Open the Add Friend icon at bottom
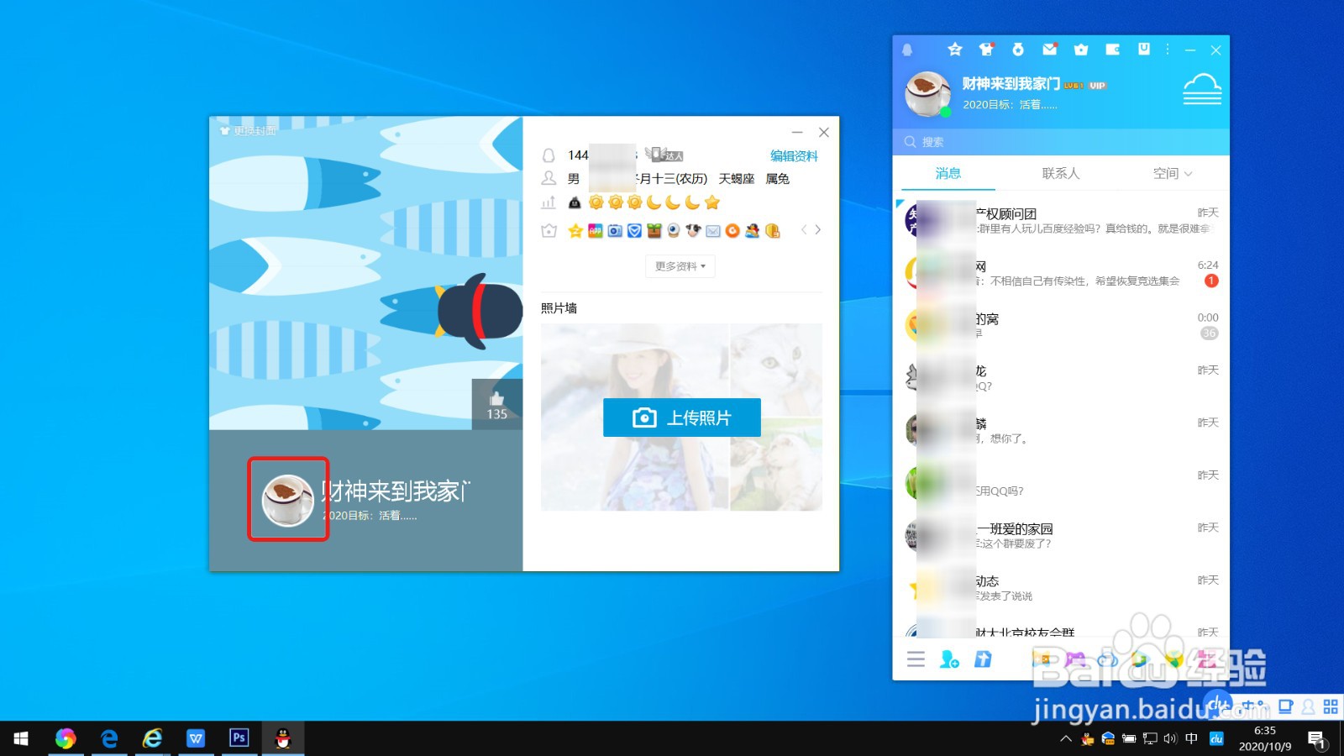The height and width of the screenshot is (756, 1344). pos(948,660)
